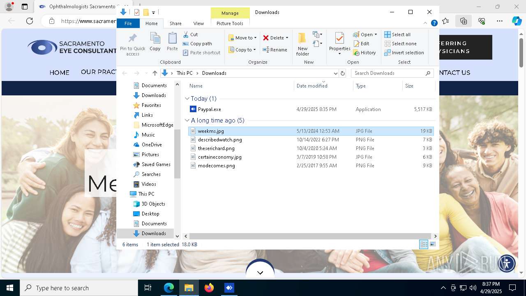Open the File menu
Screen dimensions: 526x296
128,23
